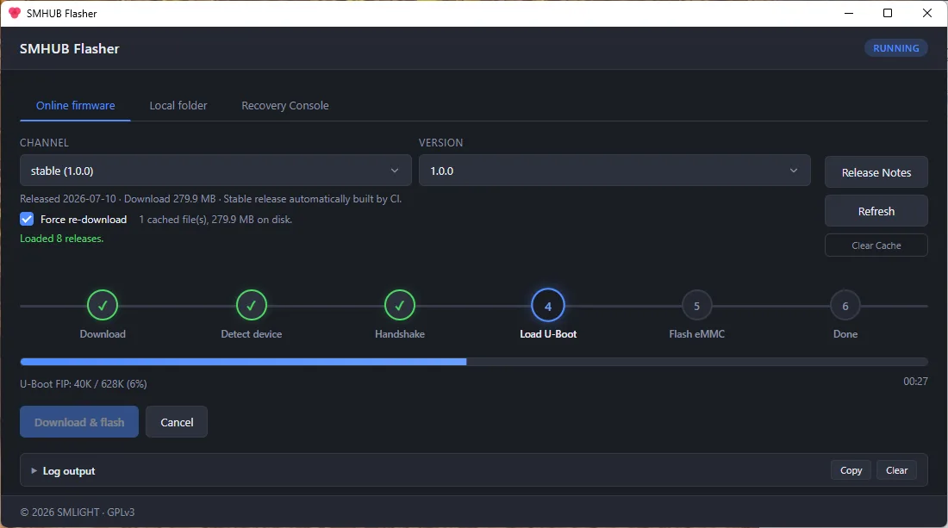This screenshot has height=528, width=948.
Task: Click the Detect device step label
Action: click(251, 334)
